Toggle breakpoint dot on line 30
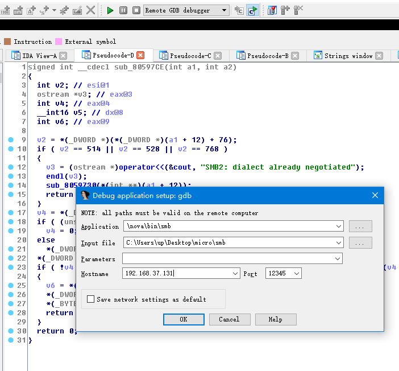This screenshot has width=399, height=371. [11, 331]
